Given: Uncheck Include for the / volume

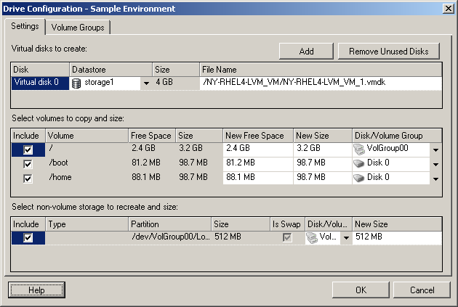Looking at the screenshot, I should pos(28,150).
